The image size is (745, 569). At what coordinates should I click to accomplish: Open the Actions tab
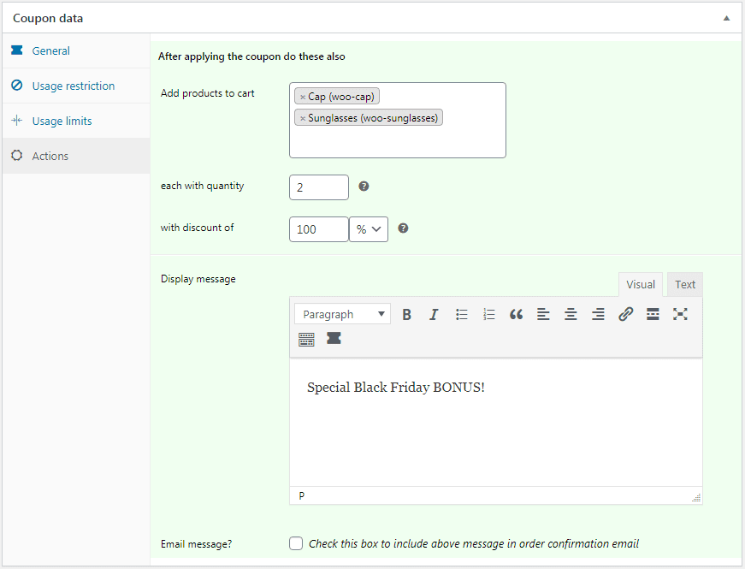76,156
